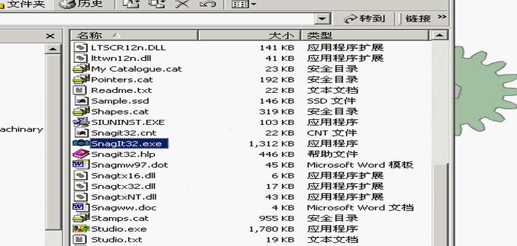Click the 1,780 KB size cell
This screenshot has height=246, width=517.
pyautogui.click(x=272, y=229)
